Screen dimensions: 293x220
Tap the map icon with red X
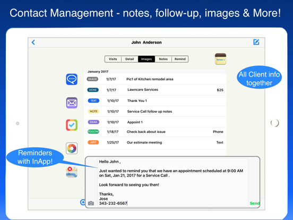coord(72,172)
